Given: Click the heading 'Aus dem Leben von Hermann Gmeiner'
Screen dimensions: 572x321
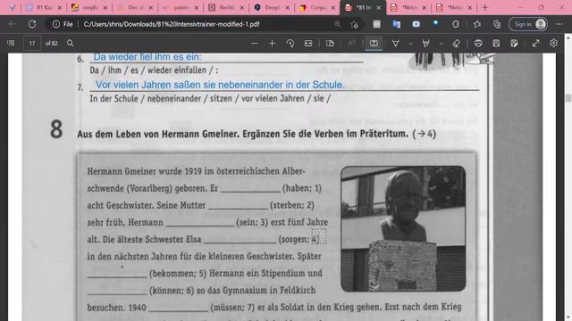Looking at the screenshot, I should [157, 134].
